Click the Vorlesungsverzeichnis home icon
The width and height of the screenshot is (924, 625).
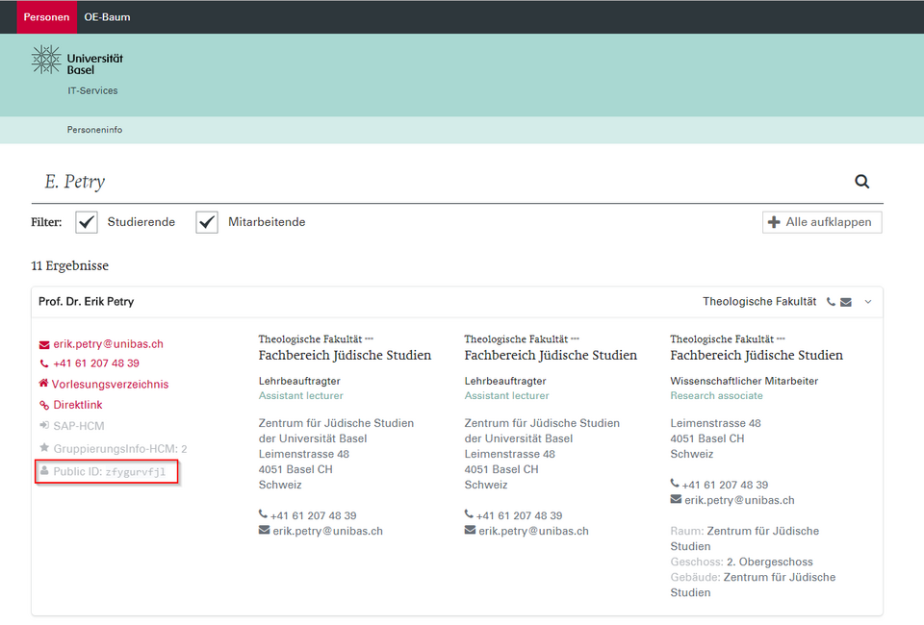pyautogui.click(x=43, y=383)
